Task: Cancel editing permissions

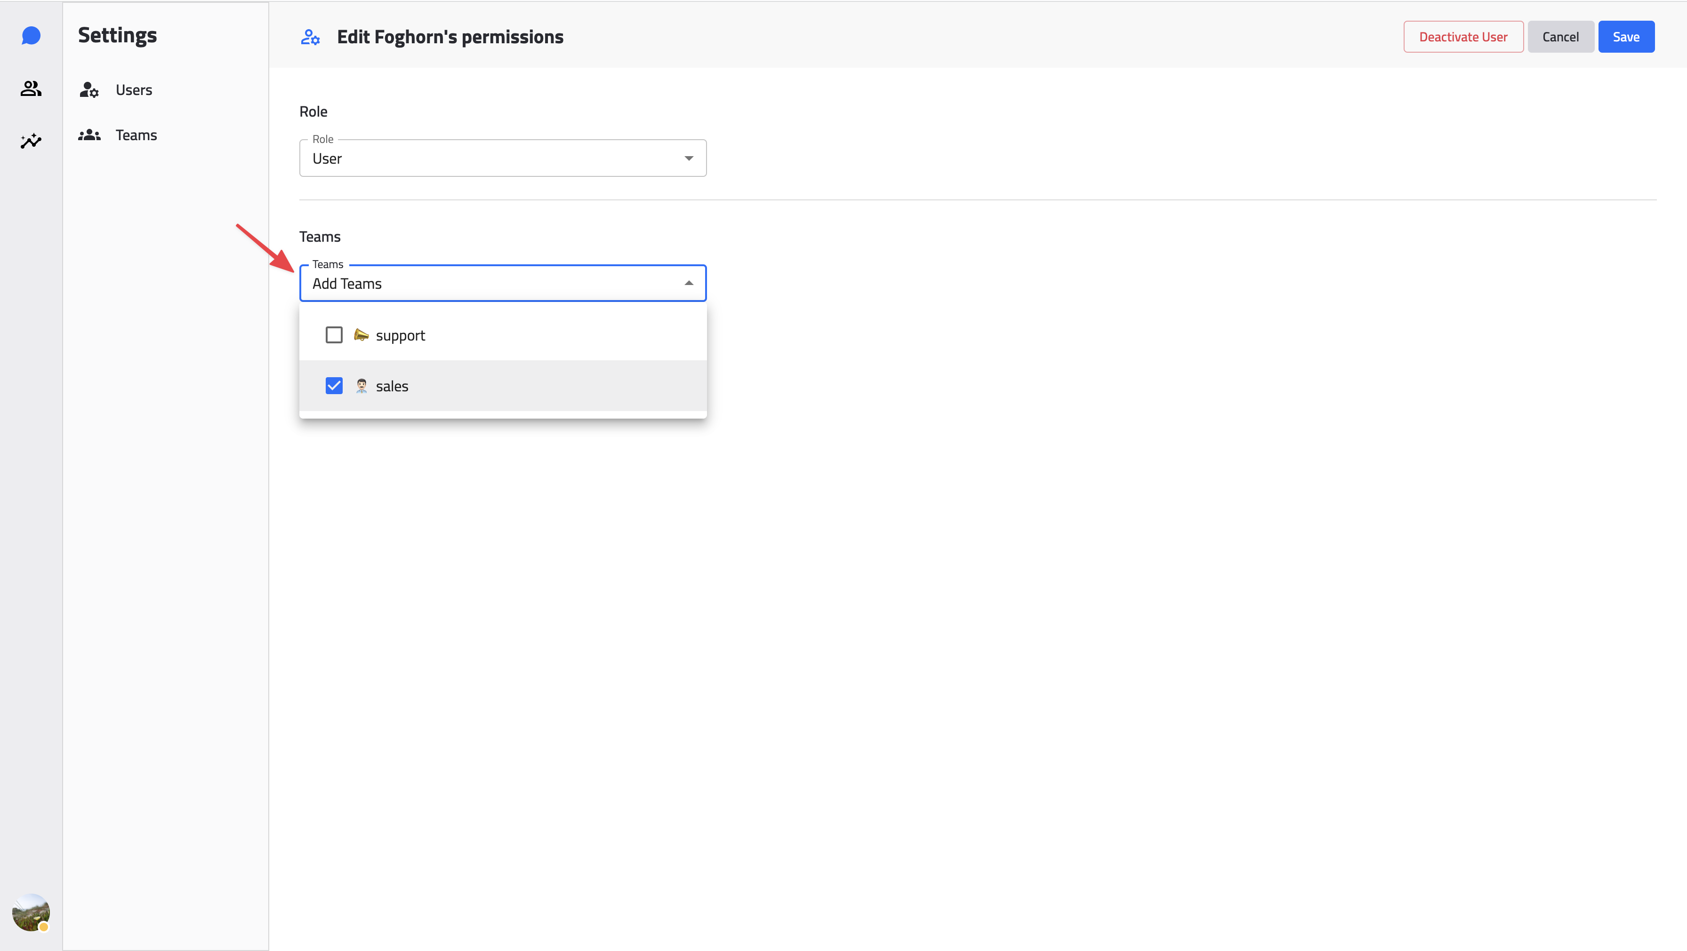Action: 1560,37
